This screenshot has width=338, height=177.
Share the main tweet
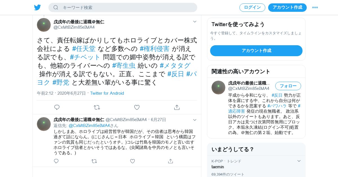177,107
